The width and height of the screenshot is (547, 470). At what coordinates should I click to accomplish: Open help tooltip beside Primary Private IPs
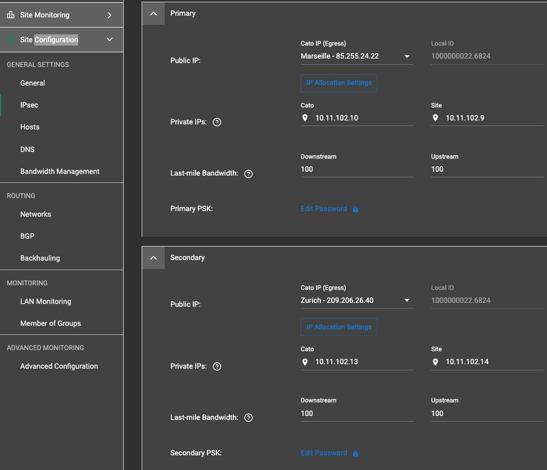[x=217, y=122]
